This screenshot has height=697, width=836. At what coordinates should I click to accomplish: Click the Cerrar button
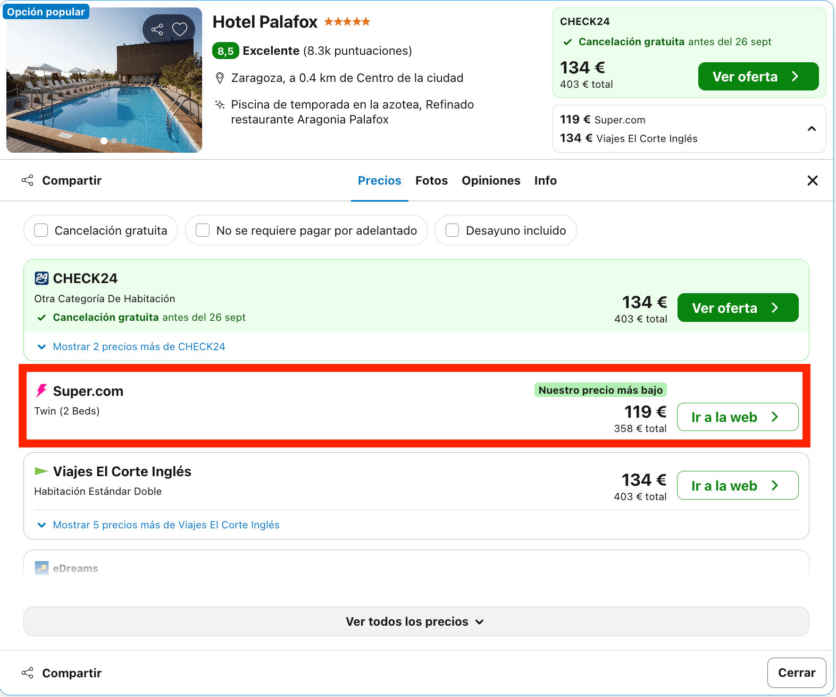[x=797, y=673]
